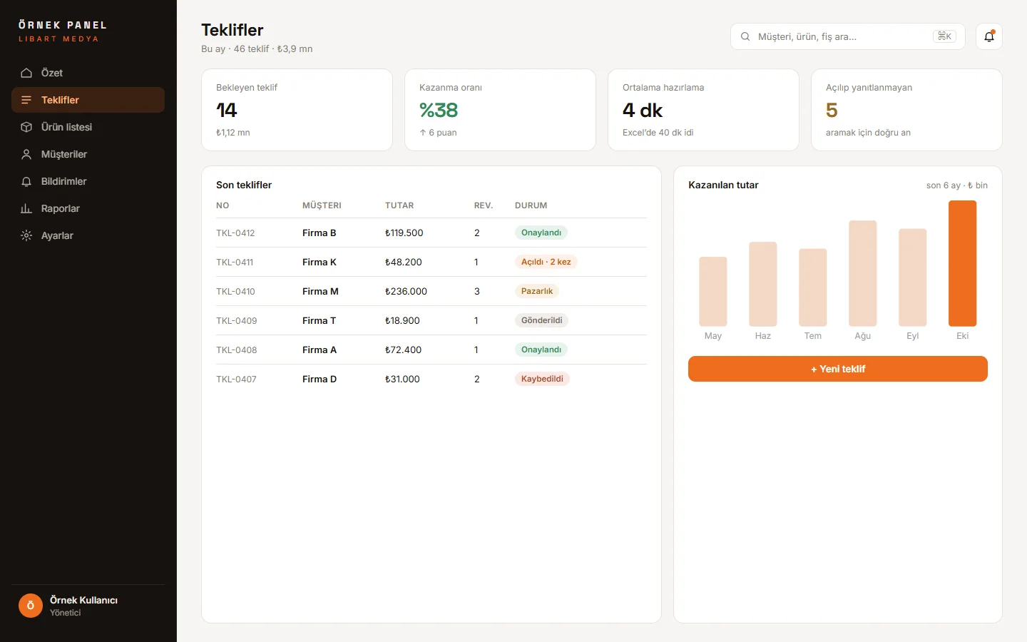Click the DURUM column header
The width and height of the screenshot is (1027, 642).
click(x=531, y=205)
